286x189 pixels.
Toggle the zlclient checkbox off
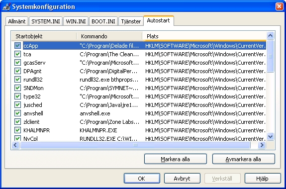(x=17, y=122)
